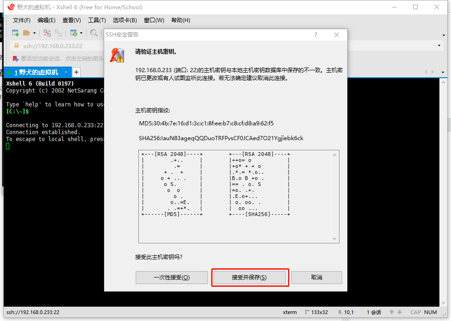The width and height of the screenshot is (451, 321).
Task: Open the session Properties gear icon
Action: (x=74, y=33)
